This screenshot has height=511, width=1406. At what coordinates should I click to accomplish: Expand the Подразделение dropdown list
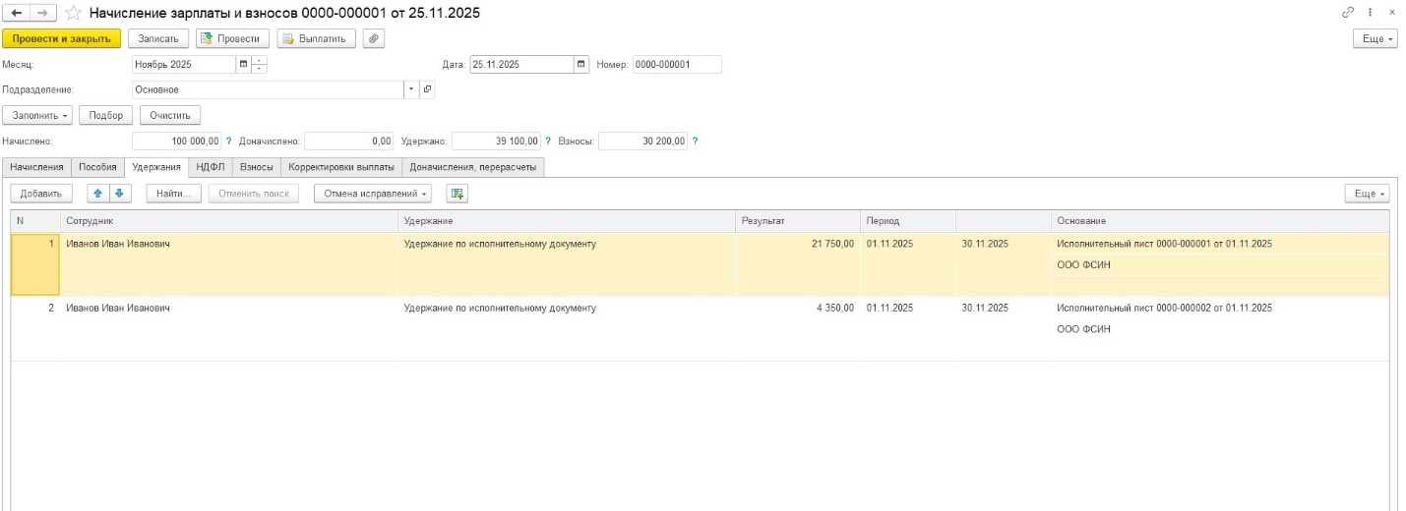click(411, 89)
